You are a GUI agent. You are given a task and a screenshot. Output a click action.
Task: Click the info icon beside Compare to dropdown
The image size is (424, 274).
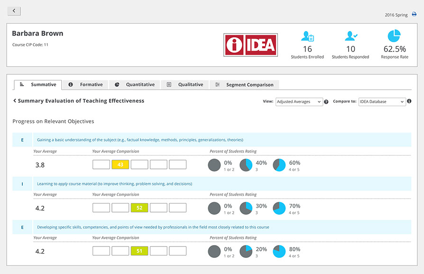(409, 101)
